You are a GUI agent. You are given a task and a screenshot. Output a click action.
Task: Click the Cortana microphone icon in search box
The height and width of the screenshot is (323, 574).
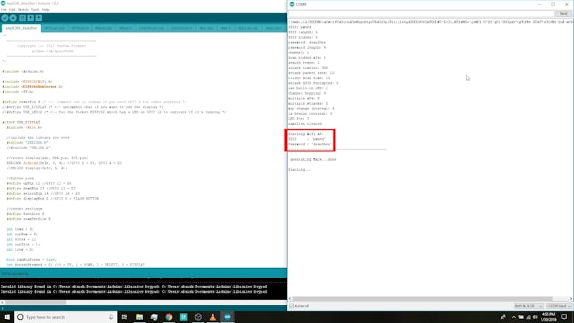coord(111,317)
